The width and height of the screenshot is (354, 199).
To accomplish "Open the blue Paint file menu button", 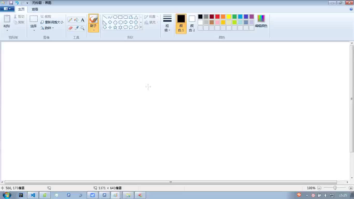I will coord(7,9).
